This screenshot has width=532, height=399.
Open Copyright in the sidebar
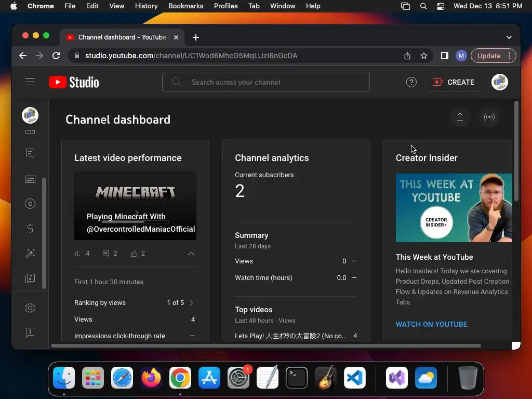tap(30, 204)
